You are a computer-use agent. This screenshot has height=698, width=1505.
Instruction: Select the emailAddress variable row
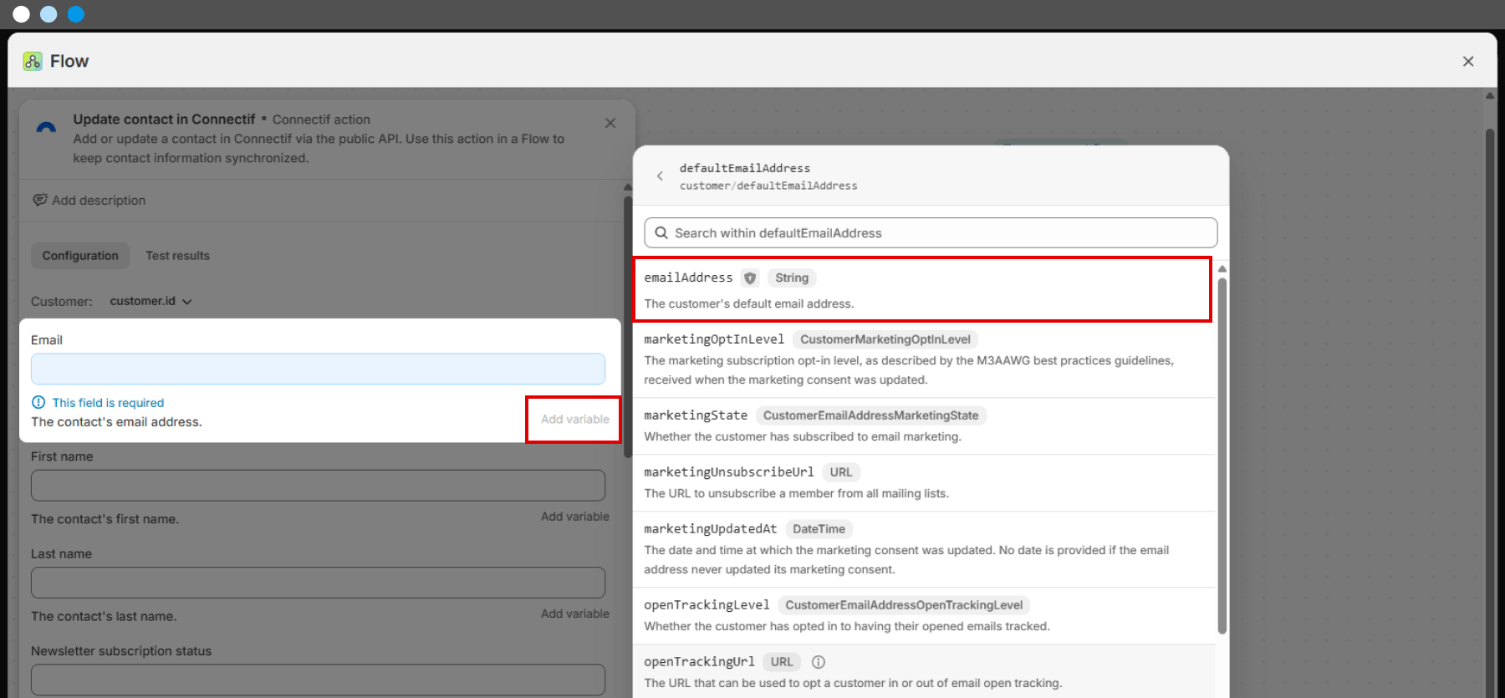coord(922,289)
